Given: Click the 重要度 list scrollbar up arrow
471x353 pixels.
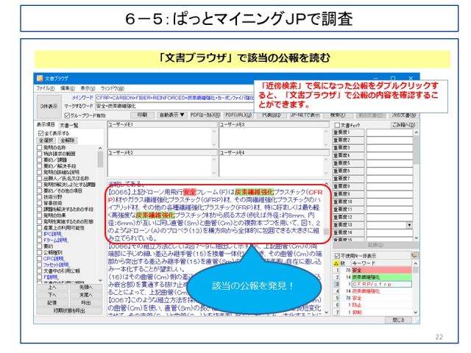Looking at the screenshot, I should 416,132.
